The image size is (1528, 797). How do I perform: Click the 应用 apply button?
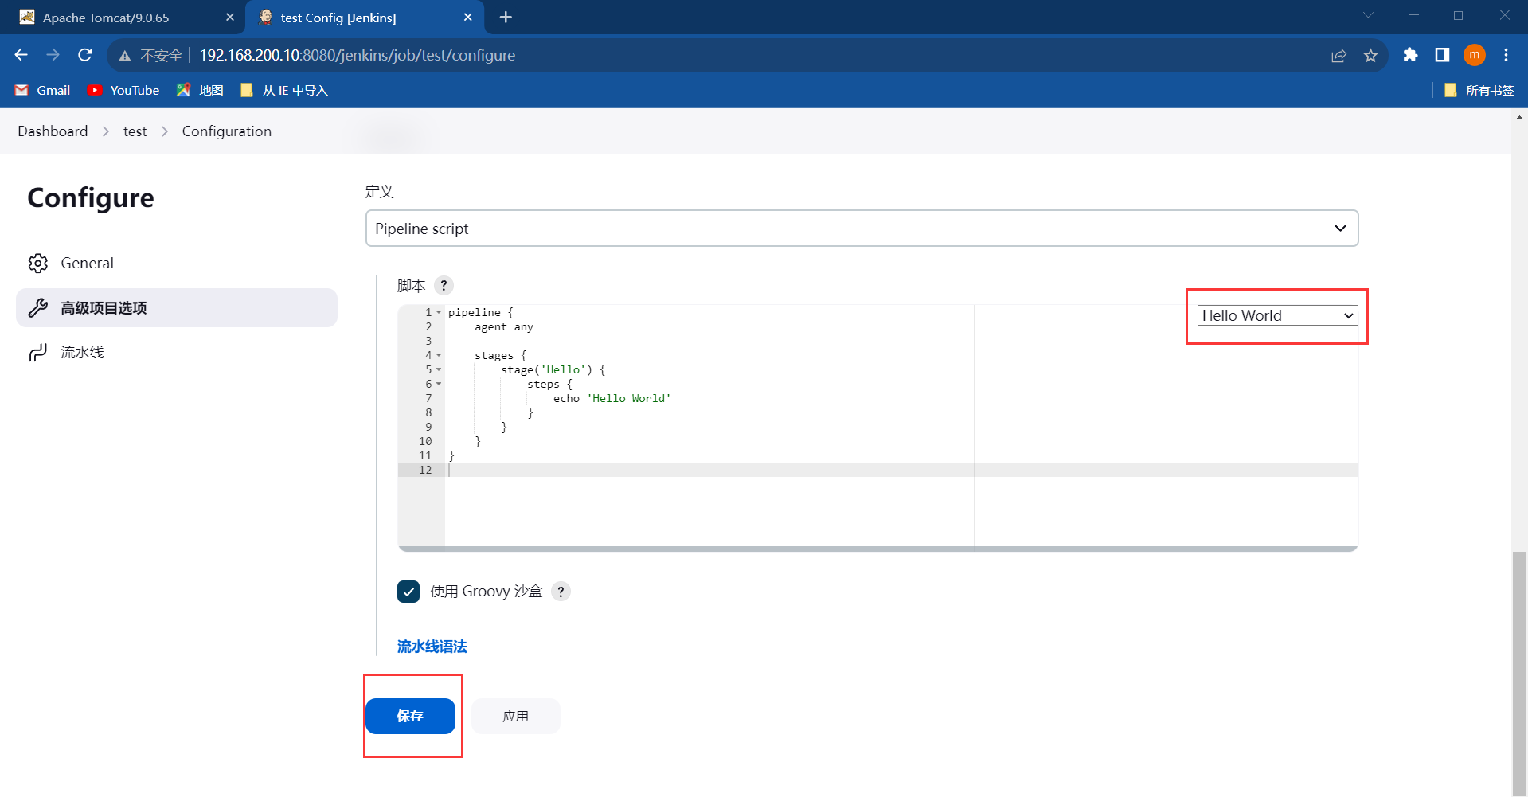click(515, 716)
